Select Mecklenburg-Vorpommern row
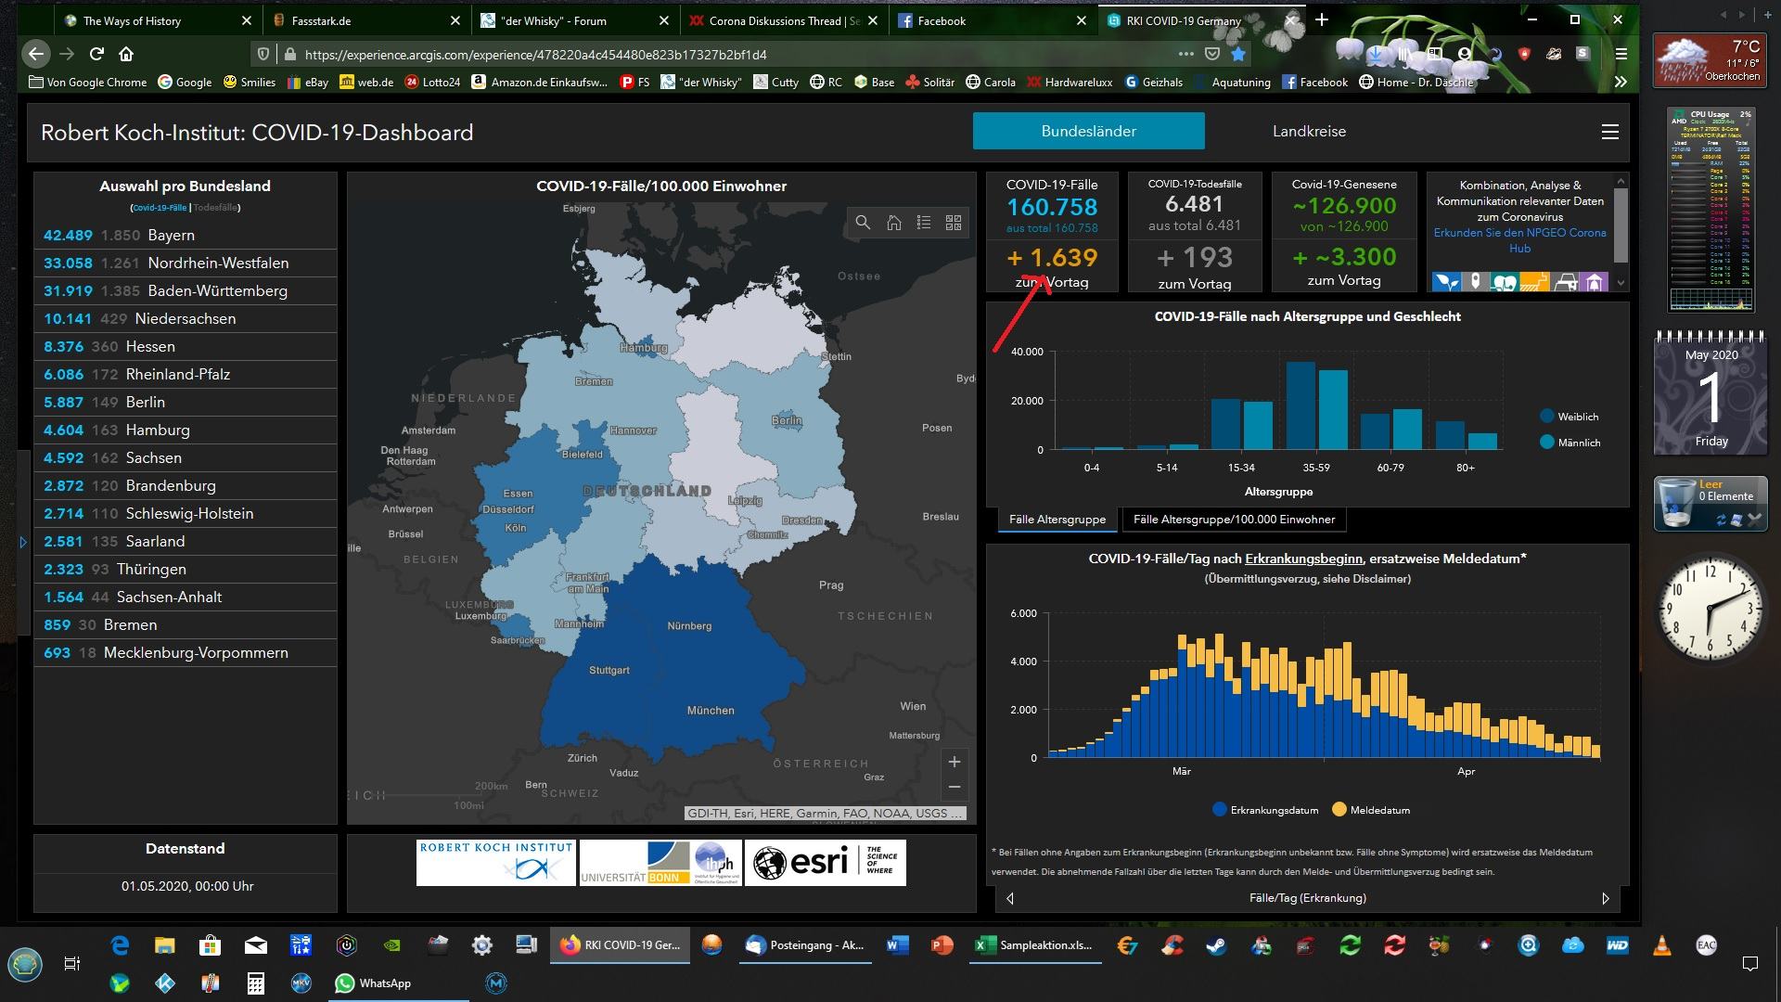The width and height of the screenshot is (1781, 1002). pyautogui.click(x=186, y=653)
